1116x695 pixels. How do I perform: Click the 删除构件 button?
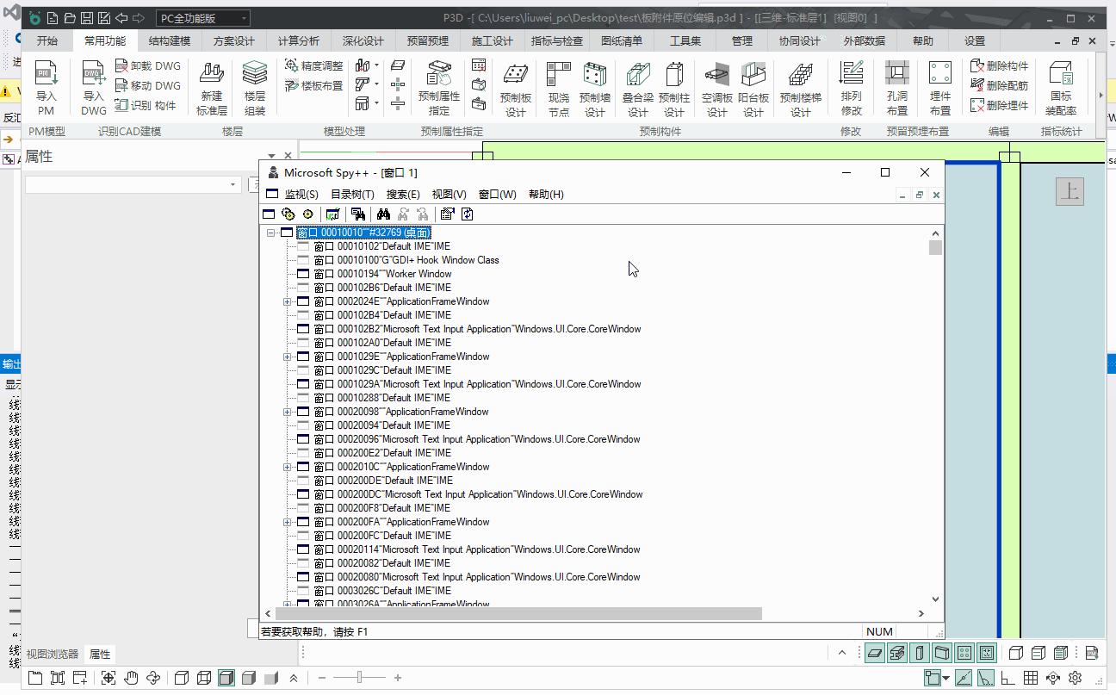pyautogui.click(x=1000, y=65)
